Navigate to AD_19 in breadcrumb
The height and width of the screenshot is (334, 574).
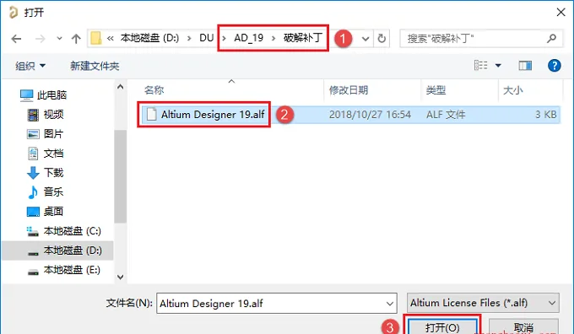249,38
